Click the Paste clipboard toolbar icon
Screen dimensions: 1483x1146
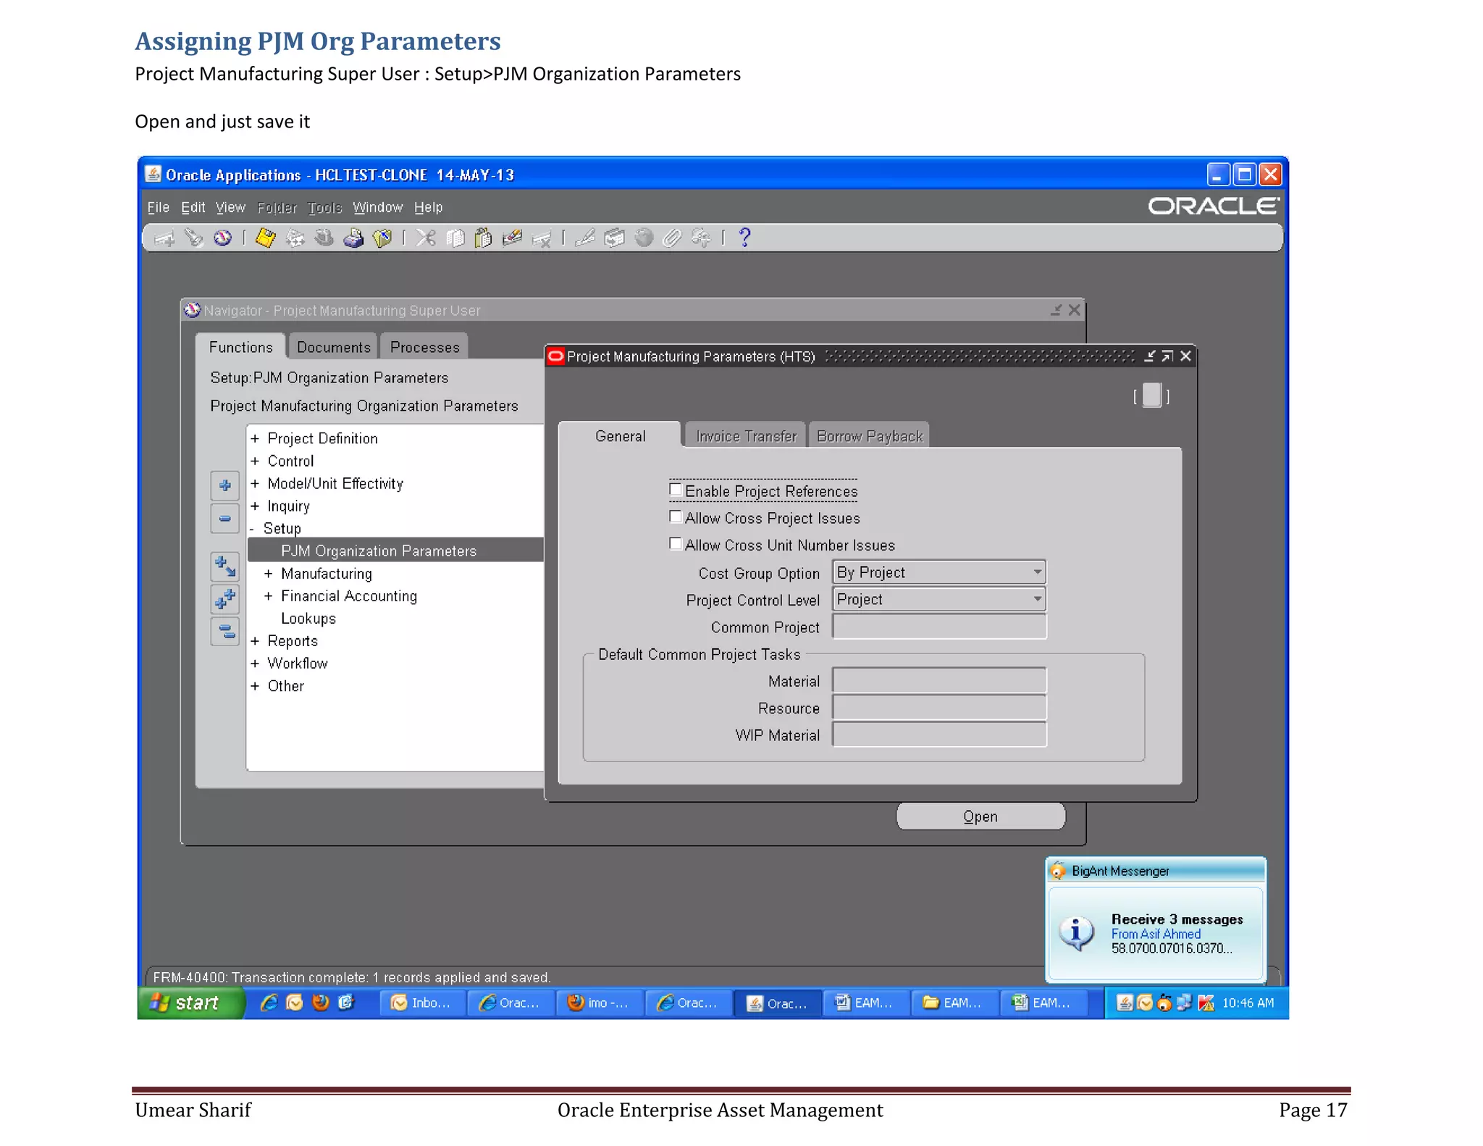coord(483,238)
